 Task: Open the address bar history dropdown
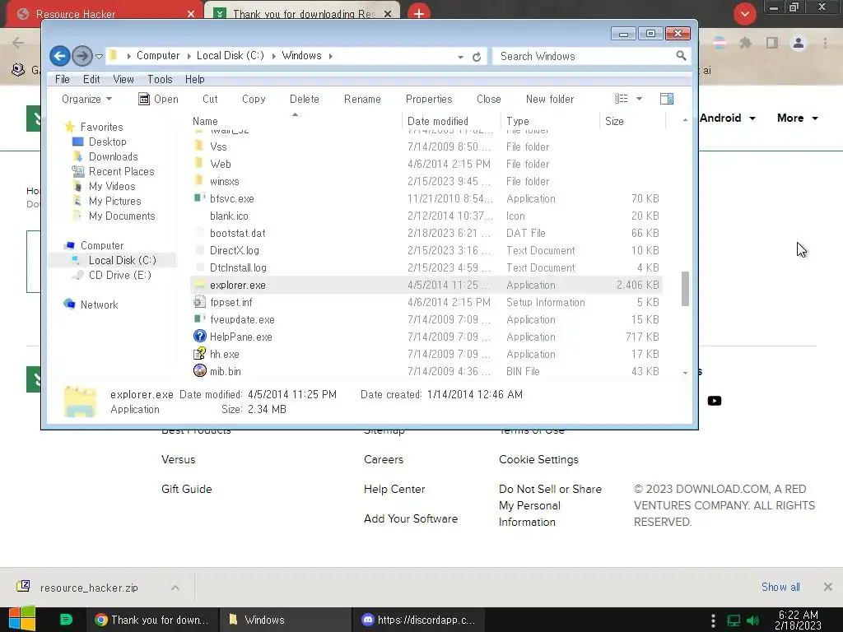point(460,57)
